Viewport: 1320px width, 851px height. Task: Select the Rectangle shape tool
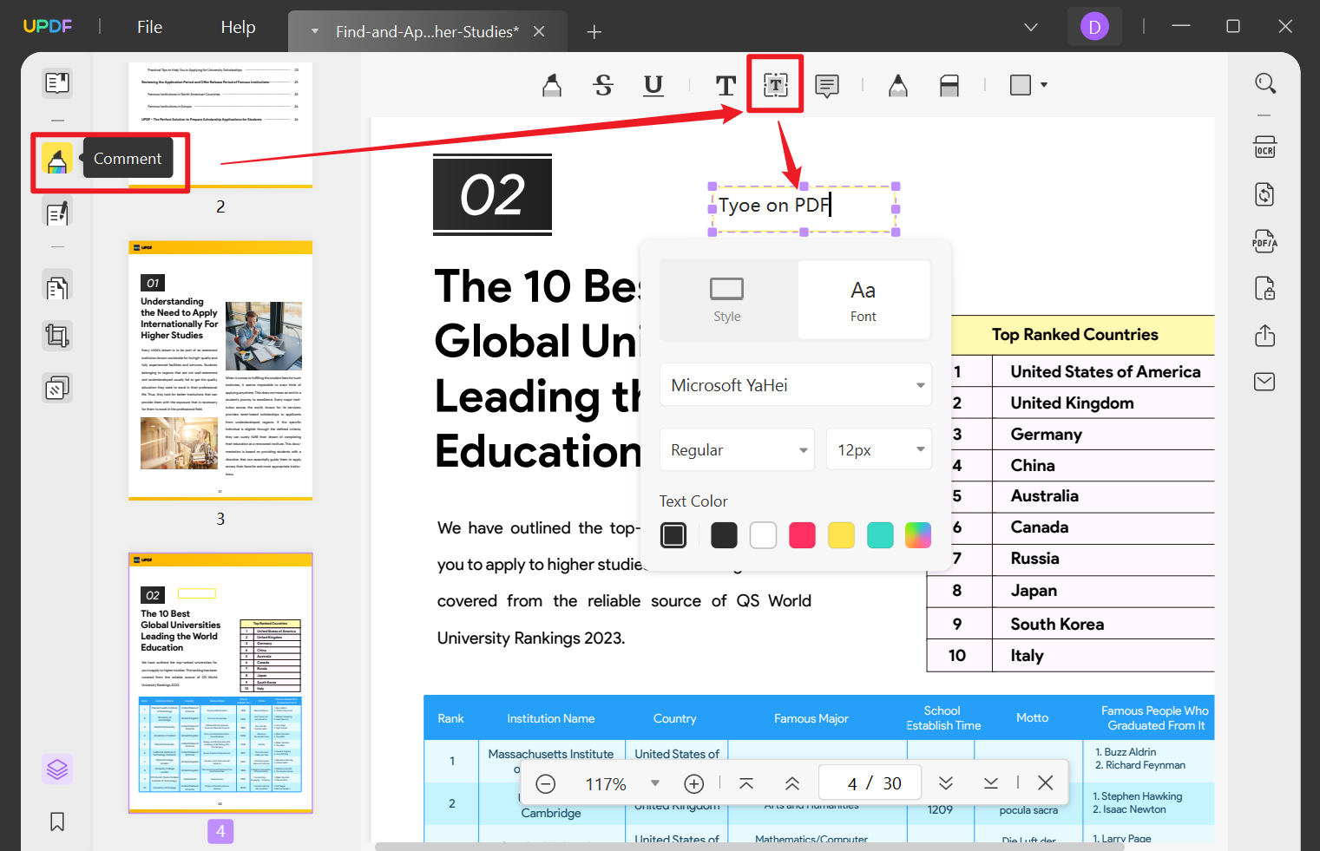coord(1021,85)
